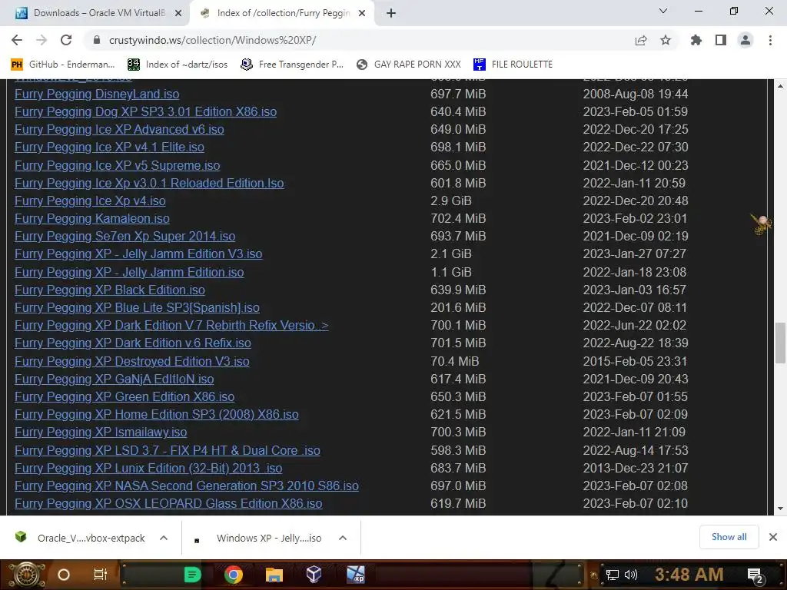
Task: Open the Index of ~dartz/isos bookmark
Action: [178, 65]
